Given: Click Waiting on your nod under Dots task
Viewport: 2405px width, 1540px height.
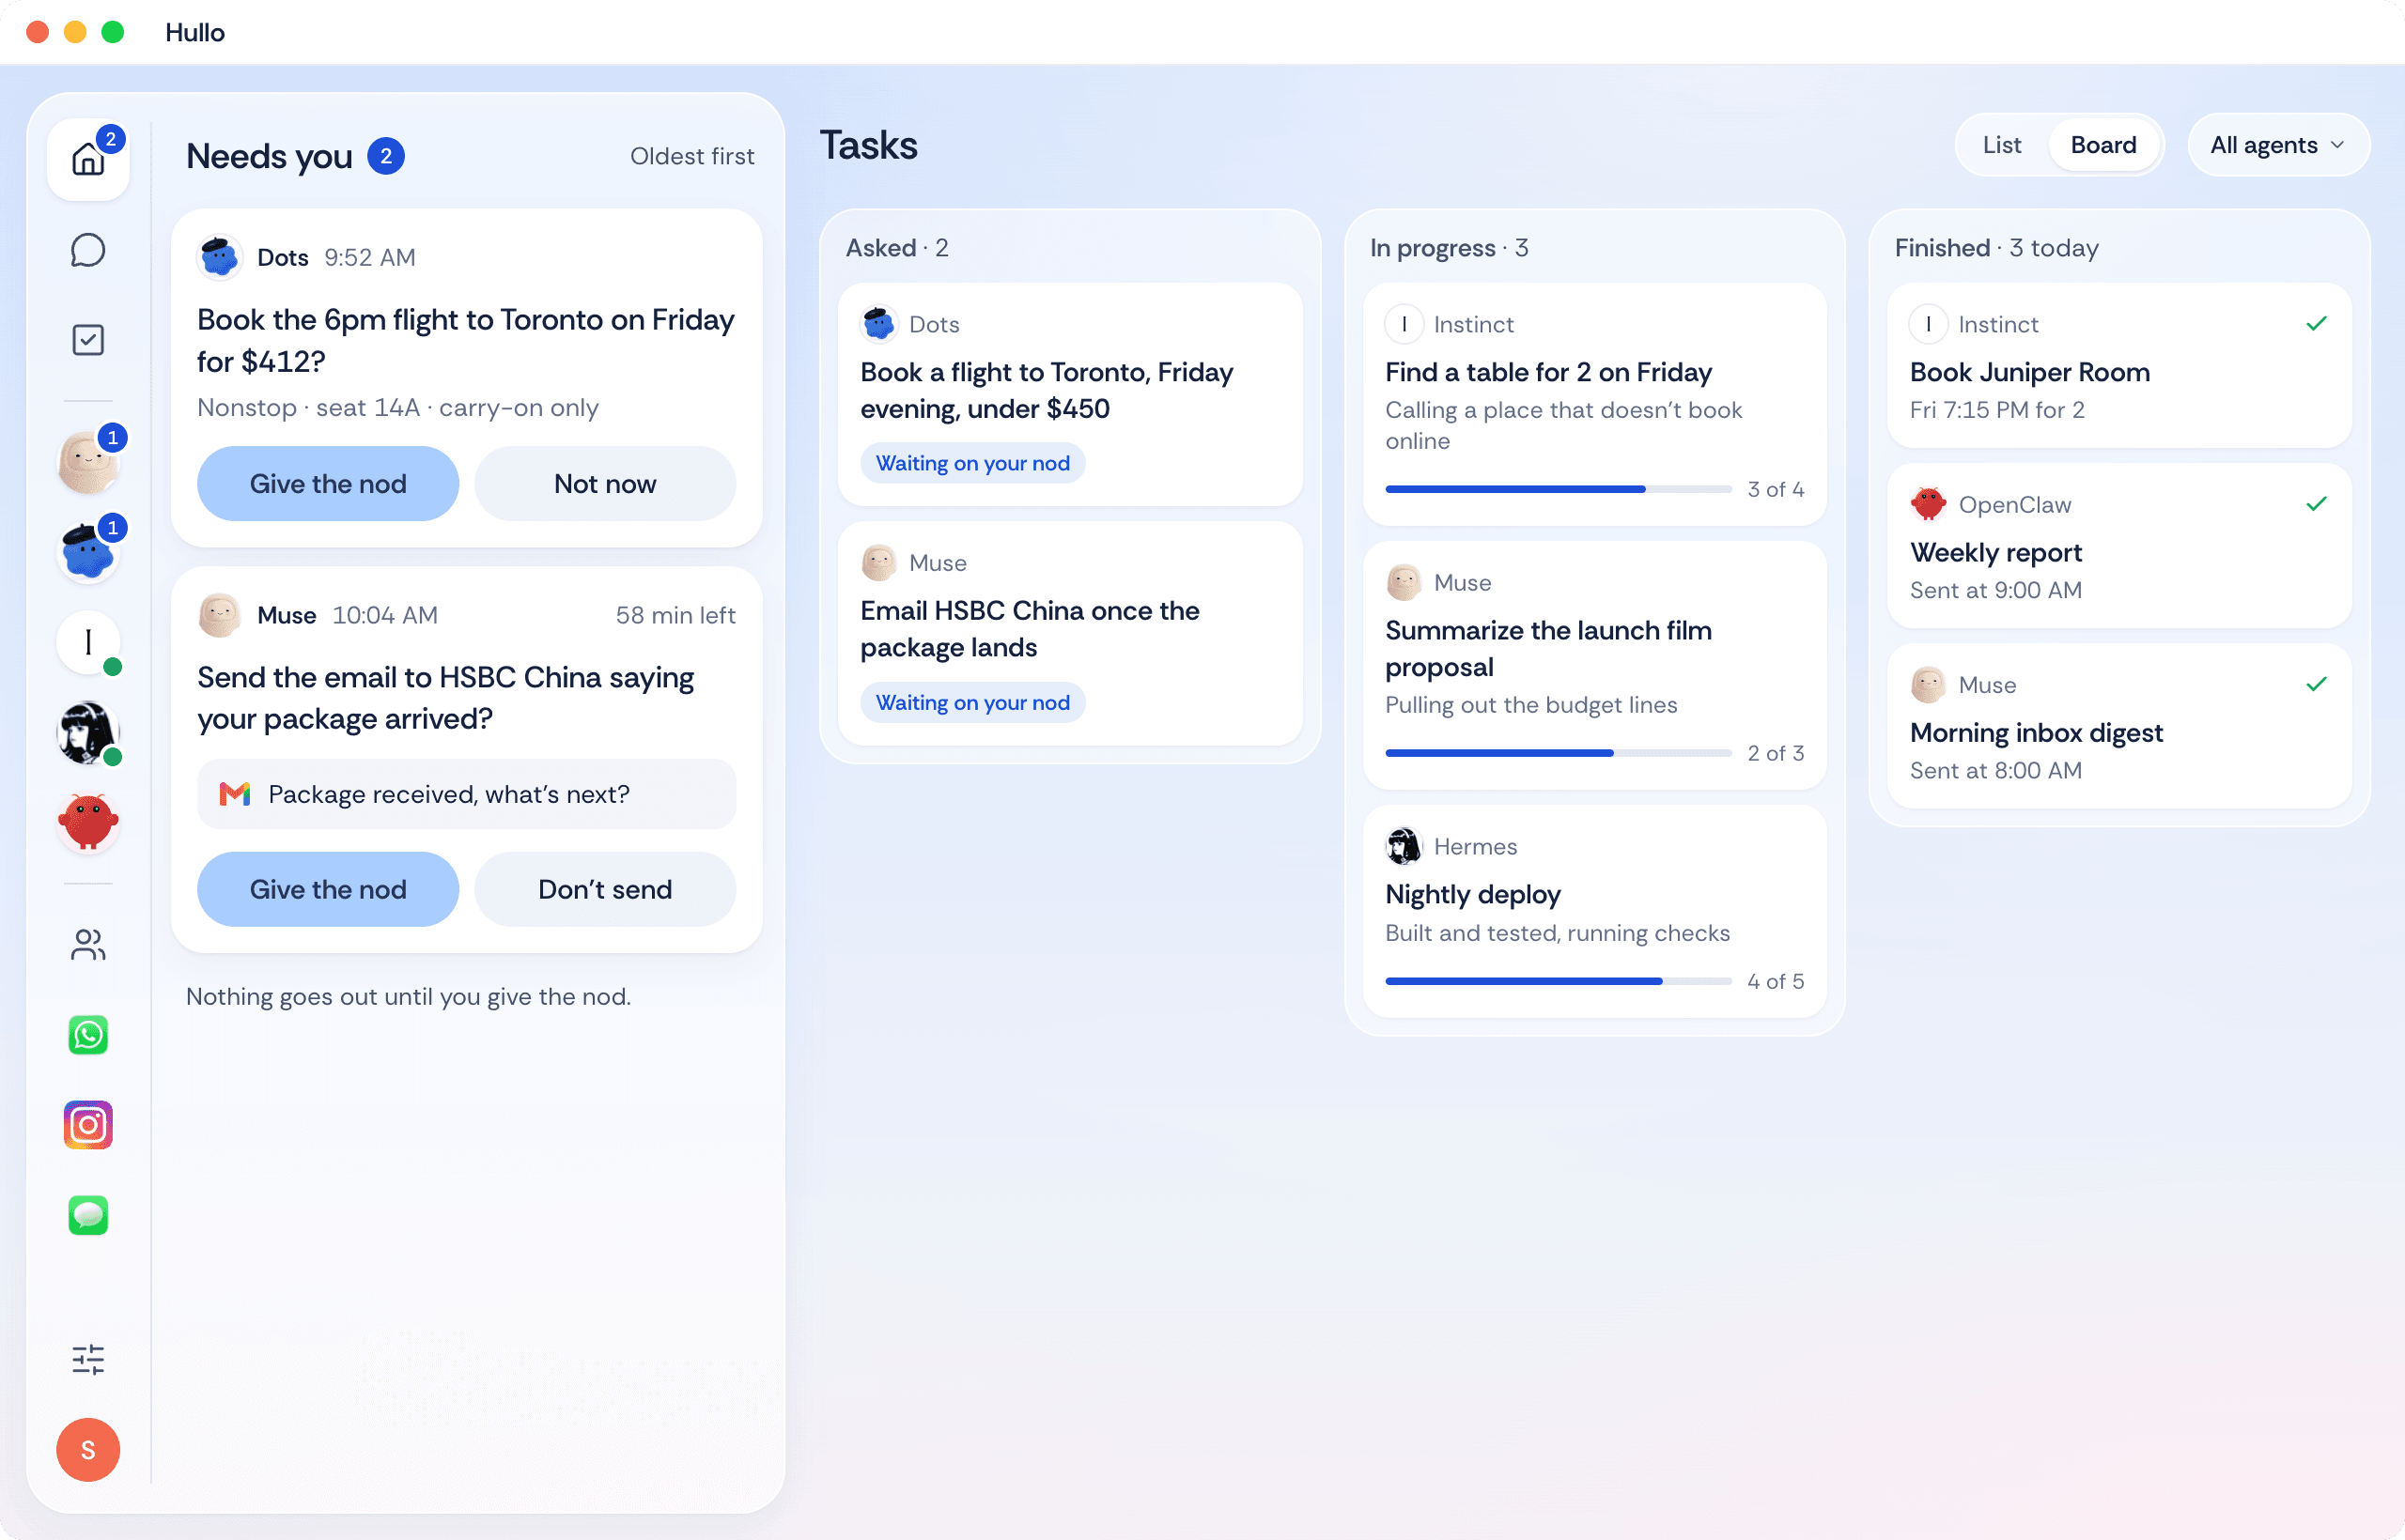Looking at the screenshot, I should coord(972,463).
